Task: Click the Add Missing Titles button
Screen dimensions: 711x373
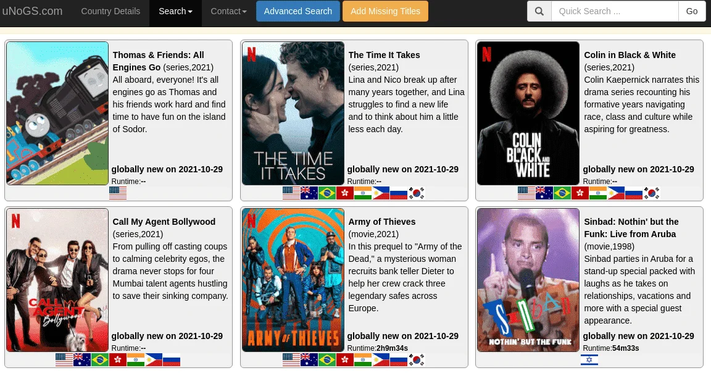Action: (385, 11)
